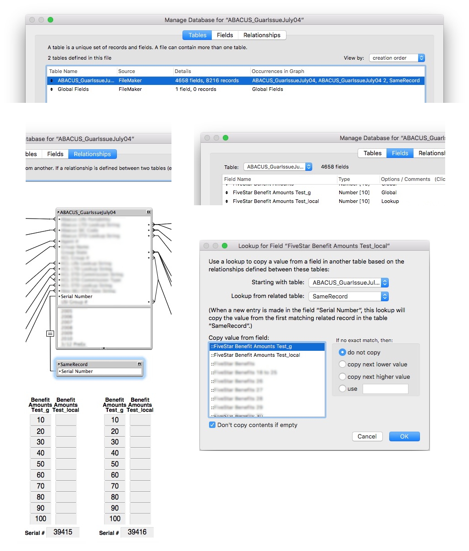Open the "Starting with table" dropdown
Viewport: 469px width, 551px height.
[348, 282]
